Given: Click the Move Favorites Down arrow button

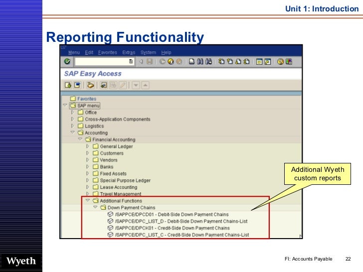Looking at the screenshot, I should pyautogui.click(x=136, y=85).
